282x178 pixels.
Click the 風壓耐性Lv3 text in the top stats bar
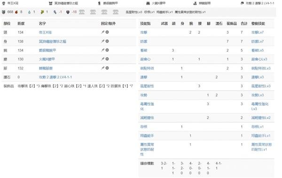click(x=134, y=12)
